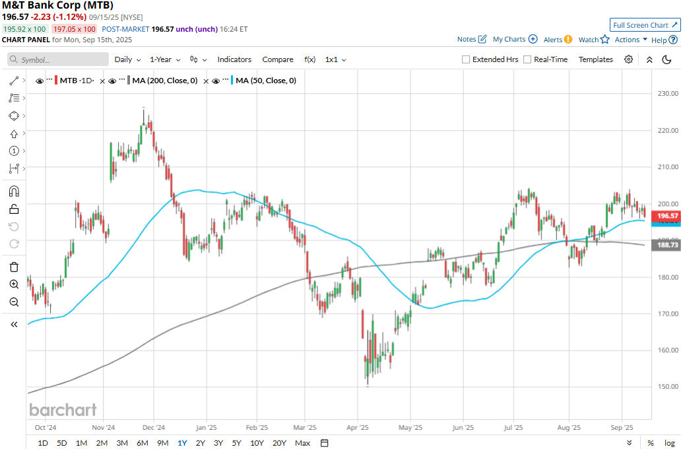The image size is (683, 449).
Task: Click the My Charts link
Action: tap(509, 39)
